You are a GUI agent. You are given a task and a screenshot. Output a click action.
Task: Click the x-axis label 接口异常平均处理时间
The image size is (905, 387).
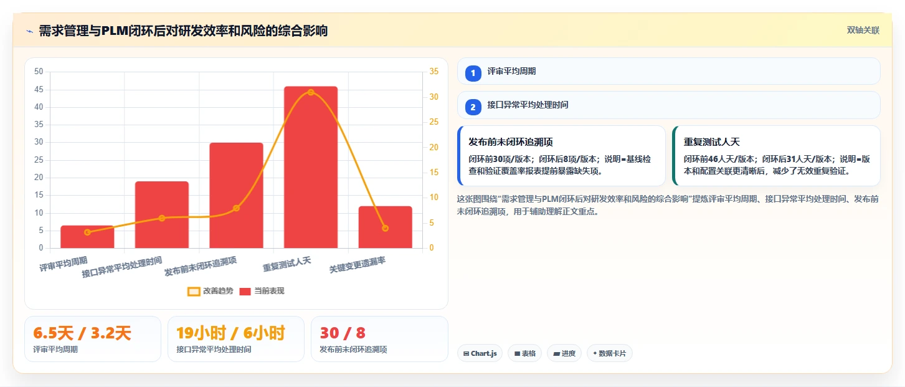(x=122, y=267)
